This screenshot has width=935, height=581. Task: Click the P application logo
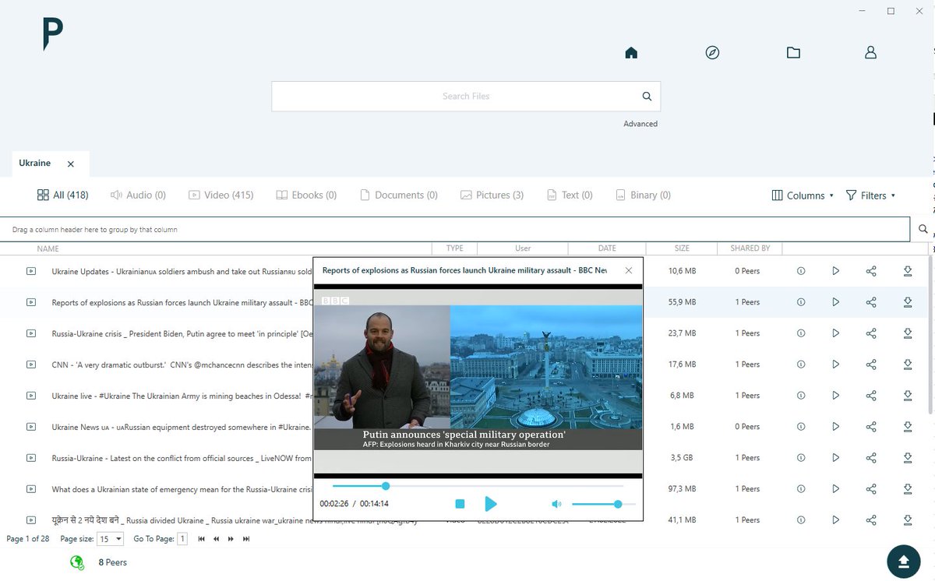pyautogui.click(x=52, y=35)
